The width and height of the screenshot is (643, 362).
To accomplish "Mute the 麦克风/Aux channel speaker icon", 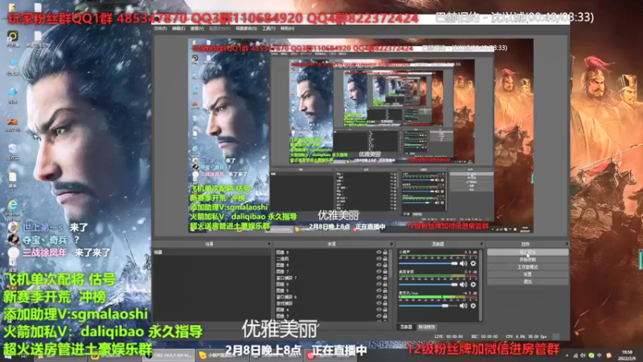I will coord(464,306).
